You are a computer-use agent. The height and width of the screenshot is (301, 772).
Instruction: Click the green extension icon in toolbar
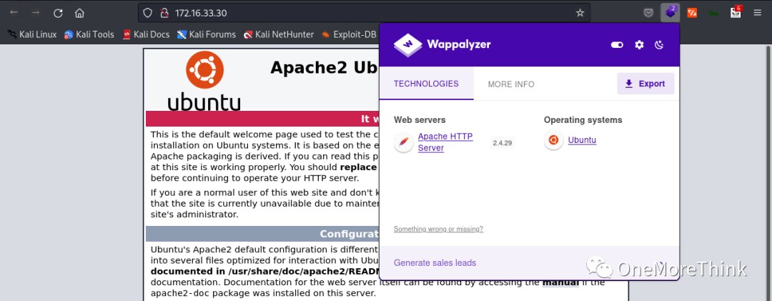pos(713,13)
